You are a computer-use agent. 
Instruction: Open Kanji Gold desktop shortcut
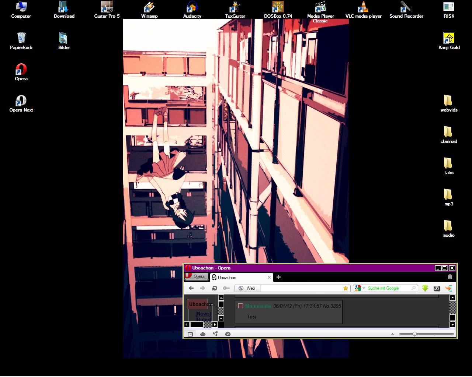click(x=449, y=41)
